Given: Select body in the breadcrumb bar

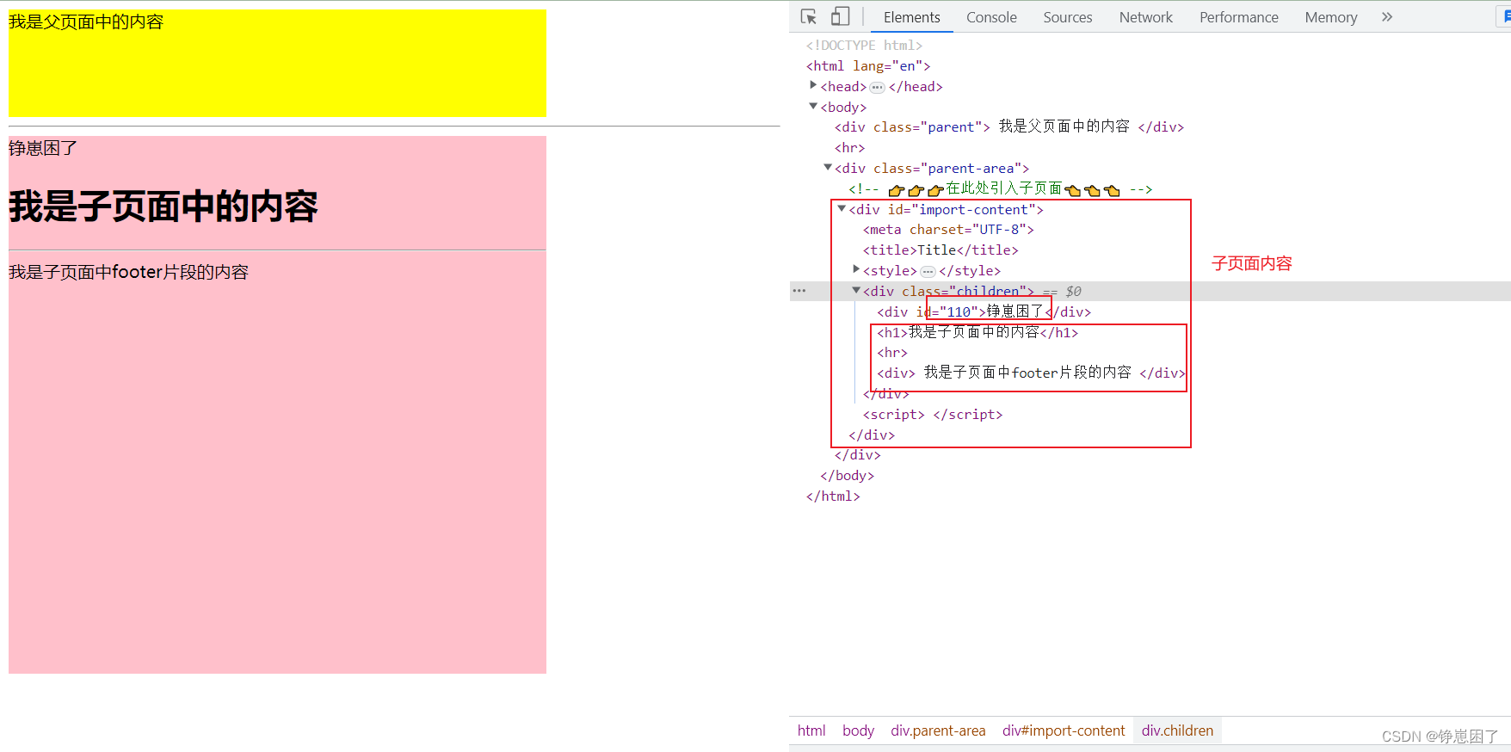Looking at the screenshot, I should tap(858, 730).
